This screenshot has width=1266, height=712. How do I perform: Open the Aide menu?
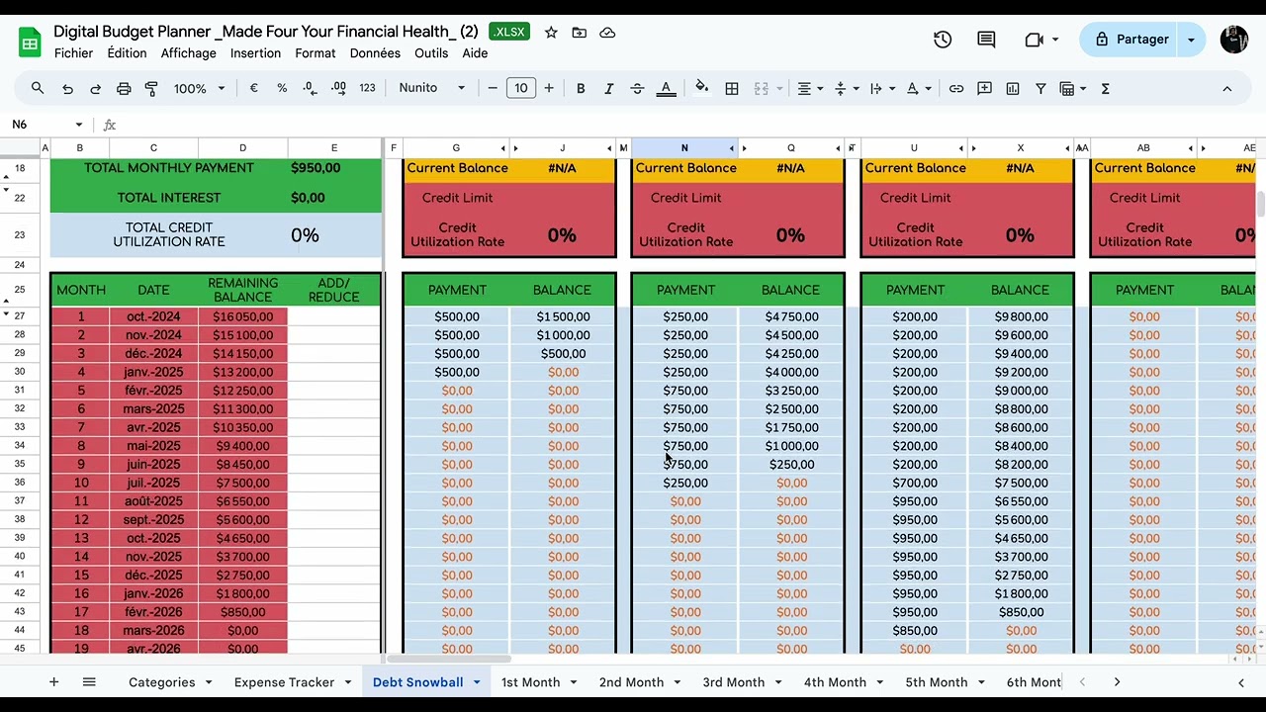(x=475, y=53)
